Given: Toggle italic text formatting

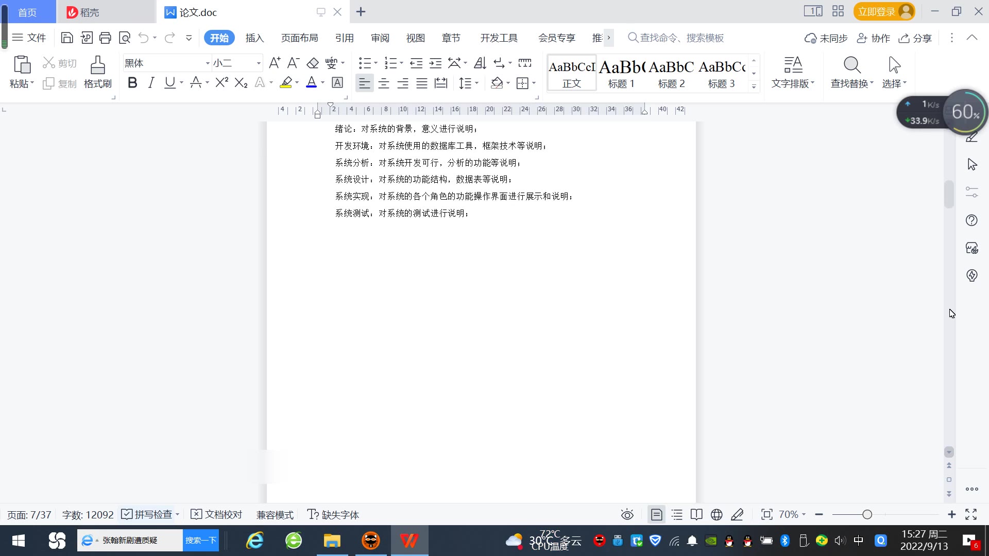Looking at the screenshot, I should pos(151,83).
